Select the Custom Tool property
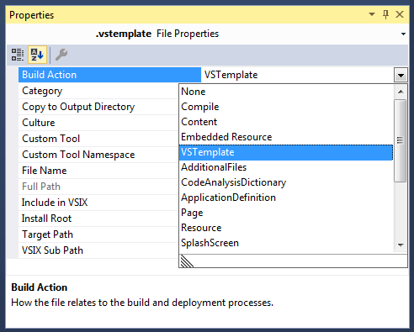Viewport: 414px width, 332px height. click(98, 139)
